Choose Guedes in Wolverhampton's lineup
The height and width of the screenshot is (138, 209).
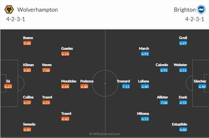point(67,48)
